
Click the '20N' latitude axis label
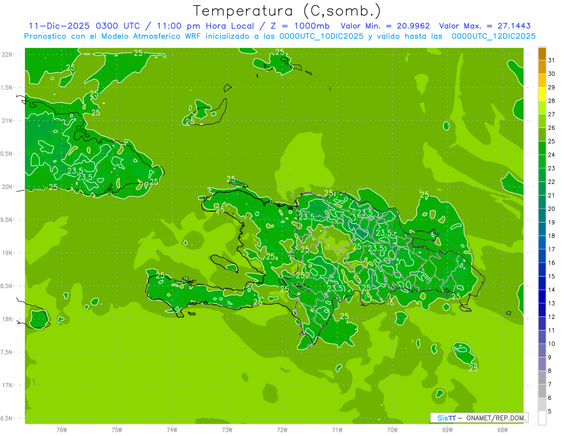[x=8, y=187]
